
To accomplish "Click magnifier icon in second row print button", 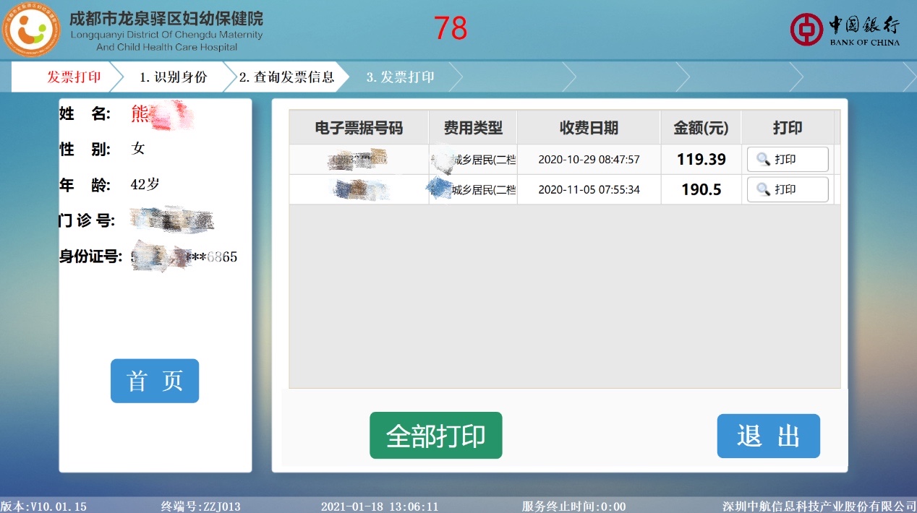I will coord(763,189).
